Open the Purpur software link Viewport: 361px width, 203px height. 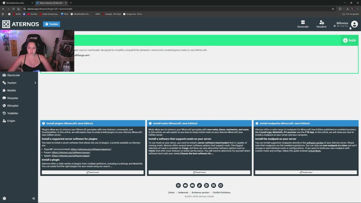[x=71, y=153]
